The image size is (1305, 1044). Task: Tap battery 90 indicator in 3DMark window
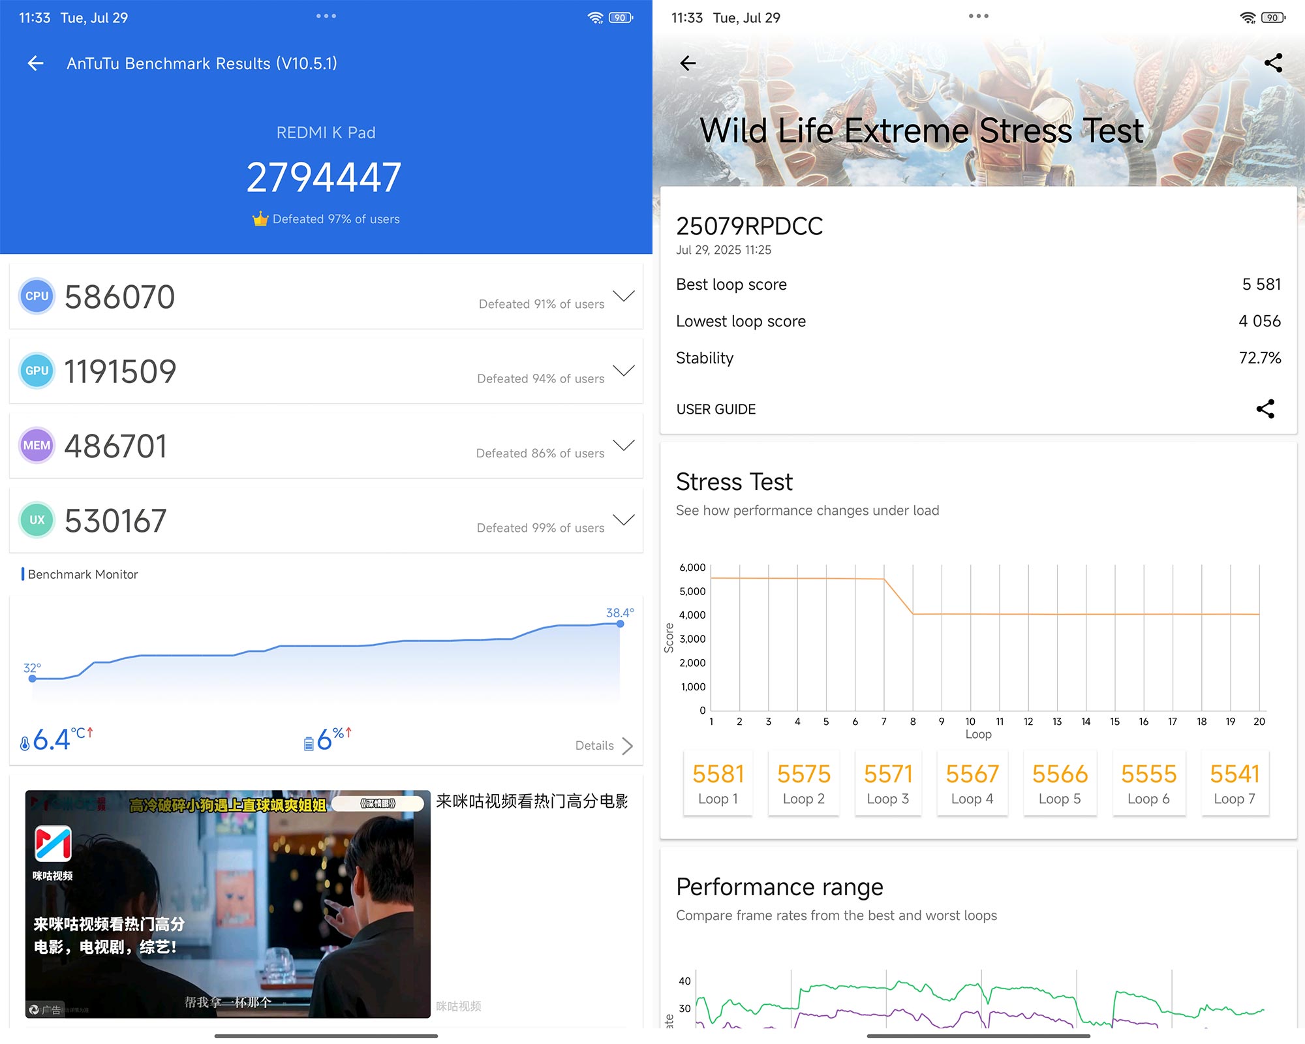[1273, 18]
